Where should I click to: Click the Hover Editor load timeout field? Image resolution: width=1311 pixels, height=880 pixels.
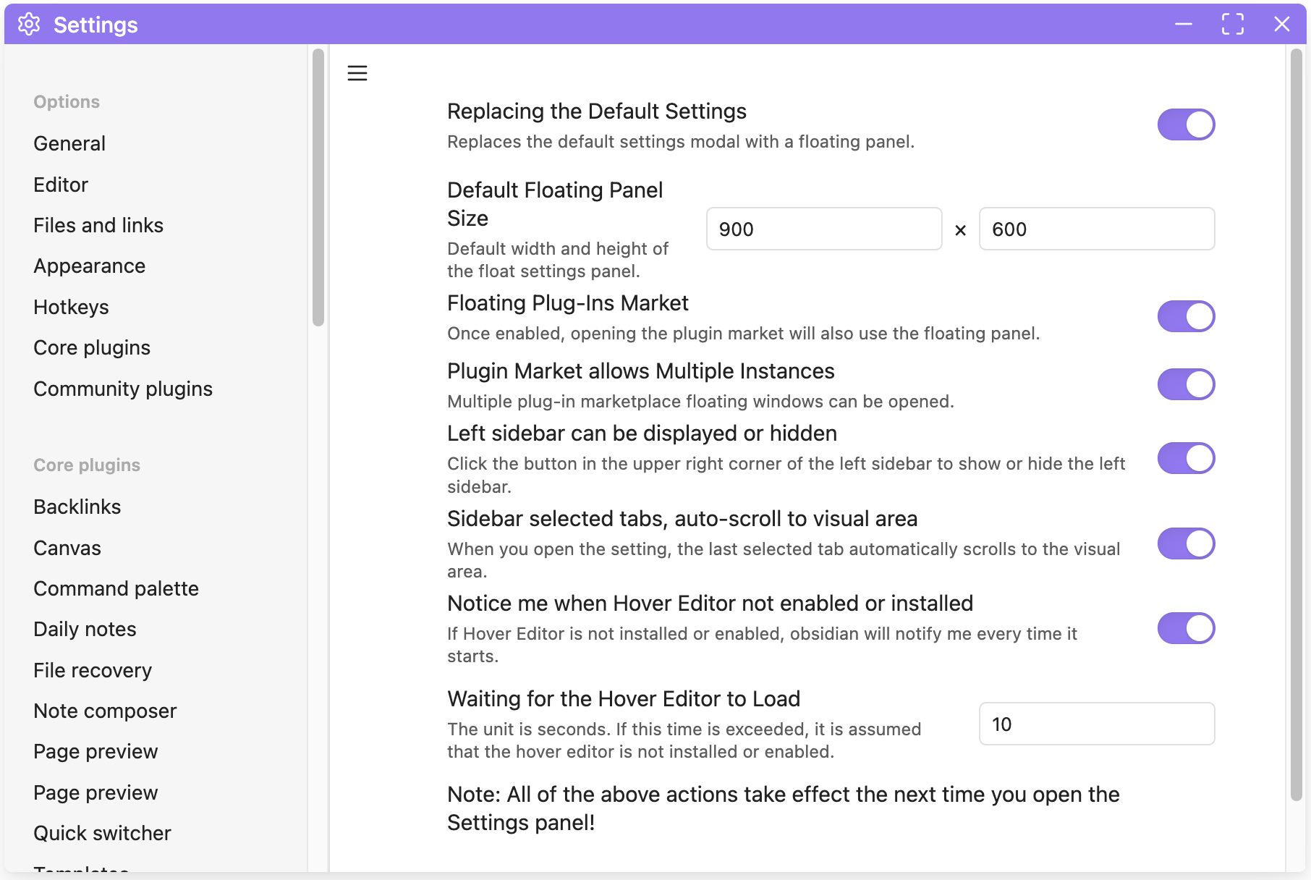click(1095, 724)
